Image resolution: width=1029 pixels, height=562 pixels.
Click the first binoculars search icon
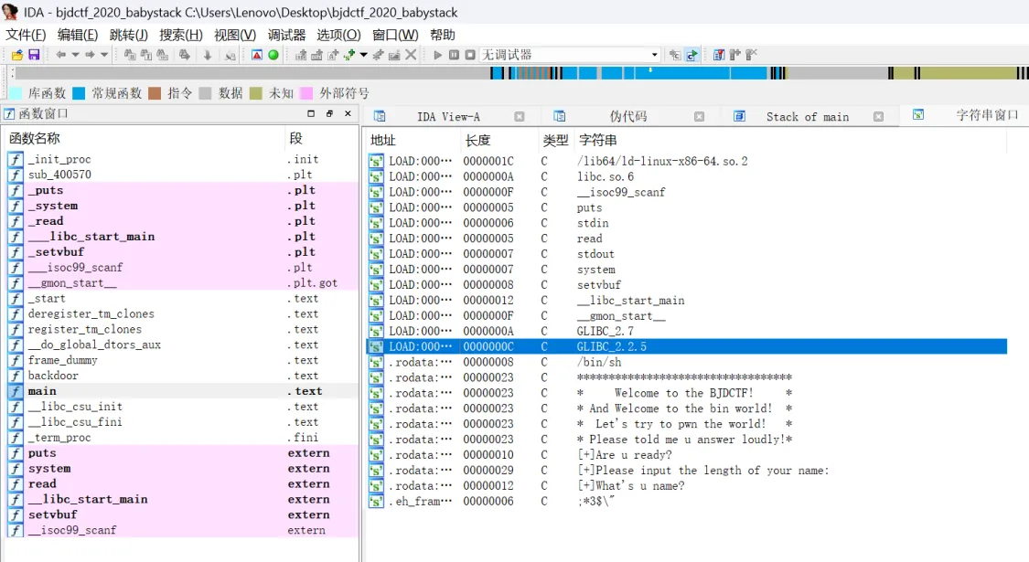tap(130, 55)
